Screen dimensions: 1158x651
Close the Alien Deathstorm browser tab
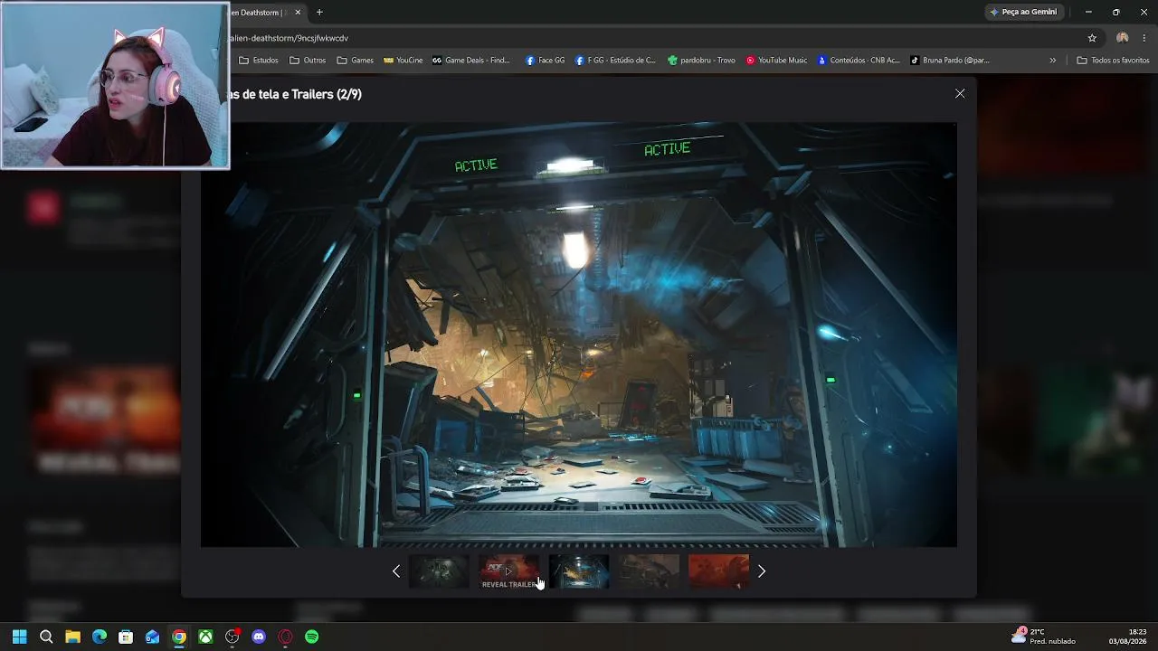(x=298, y=13)
